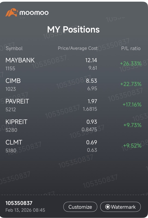Click PAVREIT's +17.16% P/L value

pyautogui.click(x=132, y=105)
